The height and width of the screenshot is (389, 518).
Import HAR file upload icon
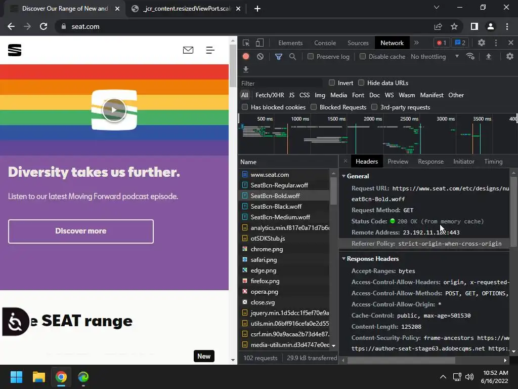[489, 56]
